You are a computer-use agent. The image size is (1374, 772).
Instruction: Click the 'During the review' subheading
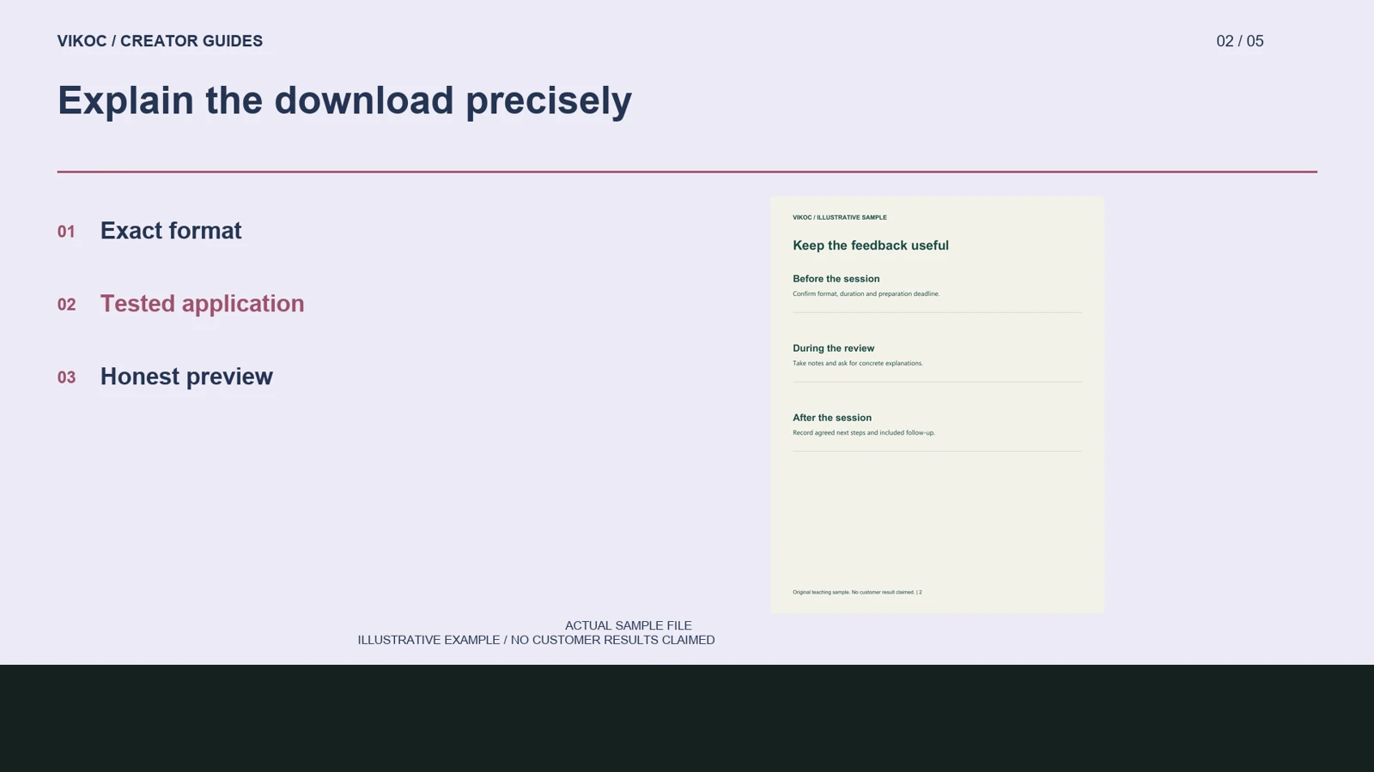pyautogui.click(x=833, y=348)
